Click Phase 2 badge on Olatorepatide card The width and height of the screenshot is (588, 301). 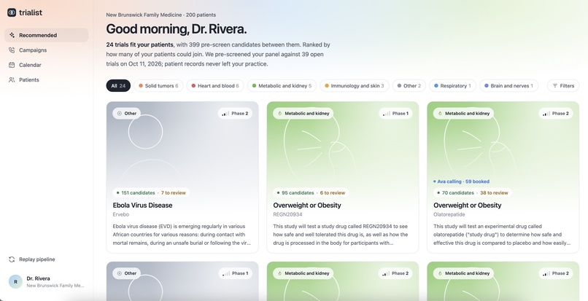click(556, 113)
